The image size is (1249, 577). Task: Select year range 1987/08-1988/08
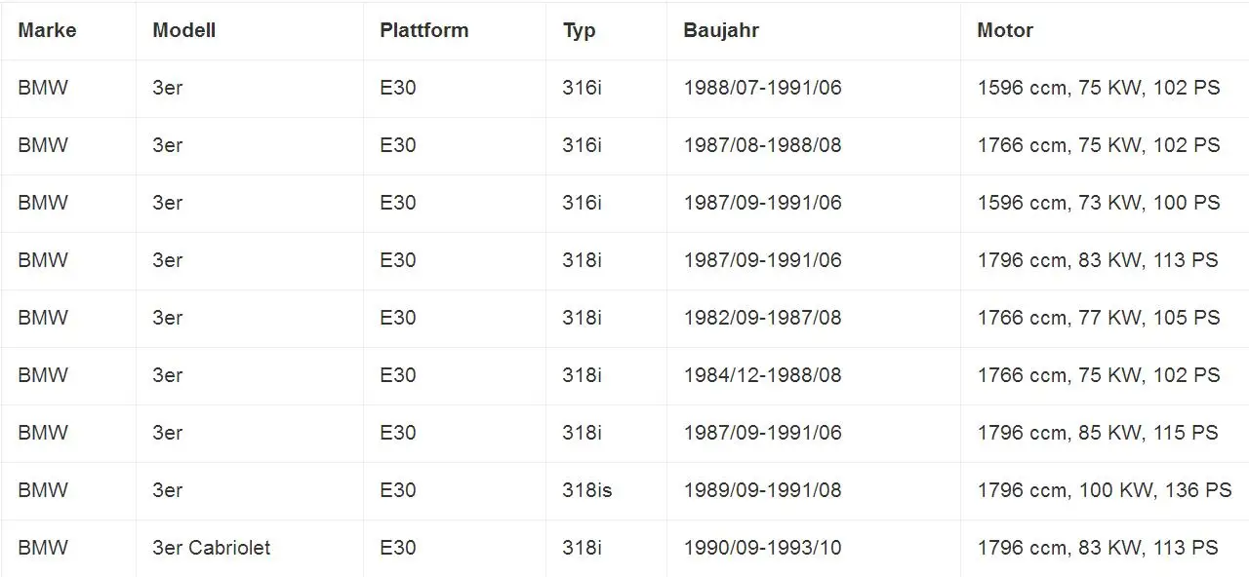(x=762, y=145)
